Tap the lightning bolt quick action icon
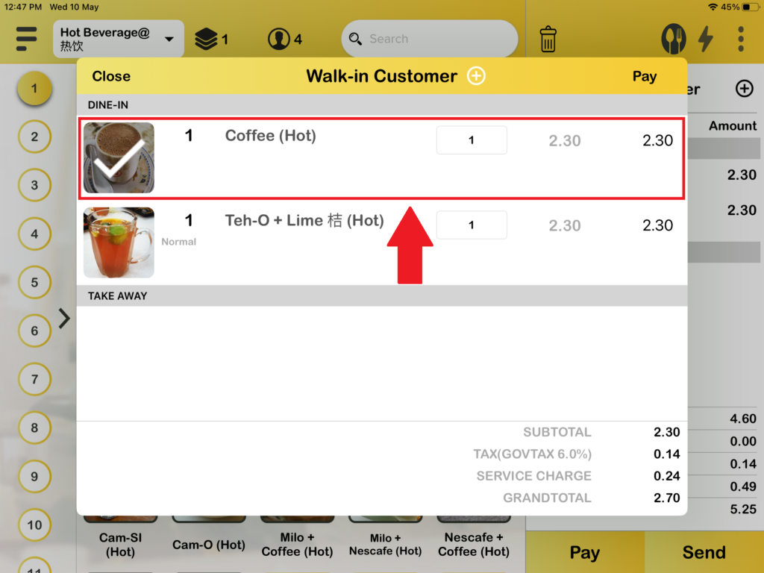The width and height of the screenshot is (764, 573). click(705, 39)
